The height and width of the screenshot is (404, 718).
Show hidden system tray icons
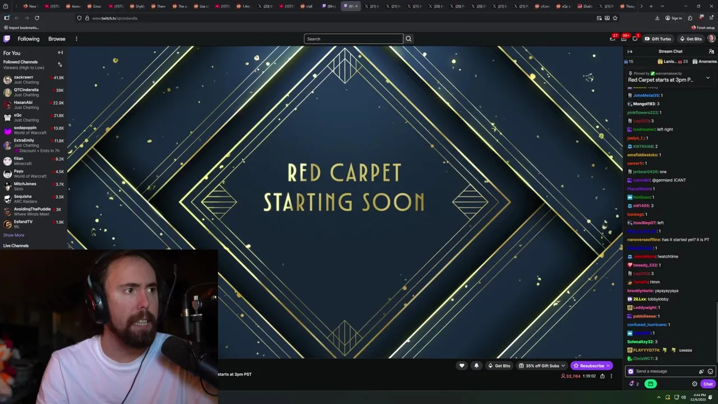(659, 398)
